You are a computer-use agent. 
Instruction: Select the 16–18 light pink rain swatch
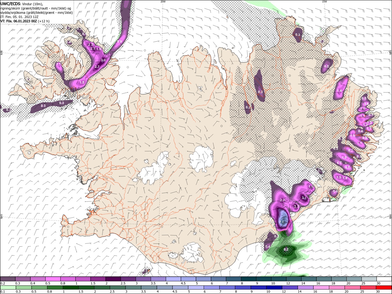321,288
